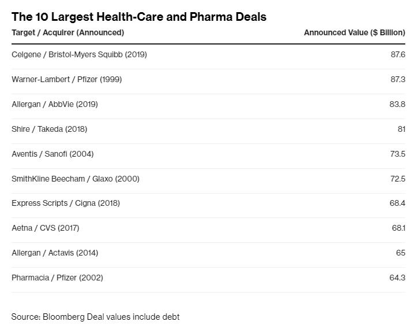Click the Target / Acquirer (Announced) column header

tap(68, 33)
